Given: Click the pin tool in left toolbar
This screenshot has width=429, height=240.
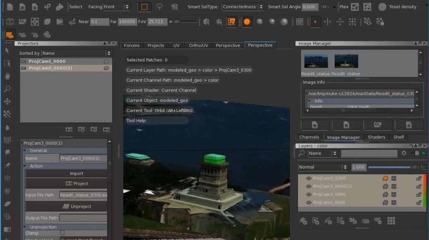Looking at the screenshot, I should pyautogui.click(x=7, y=165).
